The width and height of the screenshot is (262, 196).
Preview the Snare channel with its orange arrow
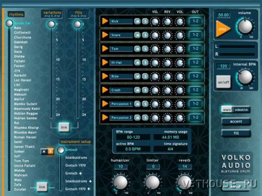click(105, 35)
